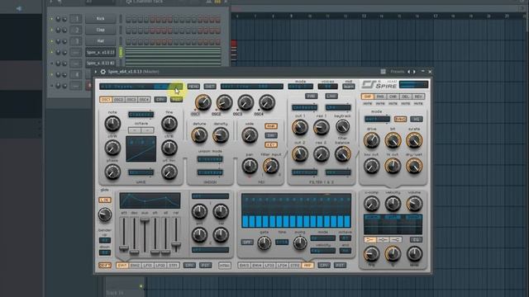Toggle the INV button
The image size is (529, 297).
271,135
